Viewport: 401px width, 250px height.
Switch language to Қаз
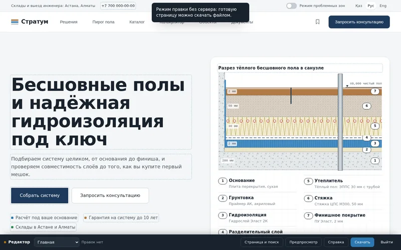pyautogui.click(x=358, y=5)
